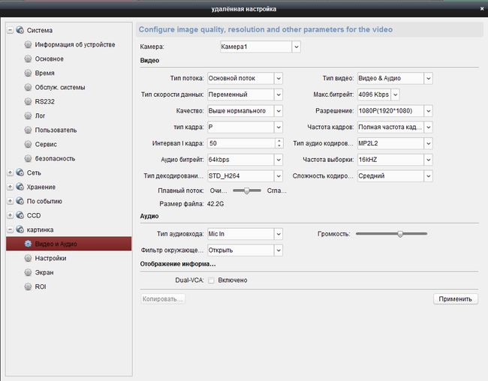Click the gear icon beside Сервис
This screenshot has height=381, width=488.
[x=28, y=144]
